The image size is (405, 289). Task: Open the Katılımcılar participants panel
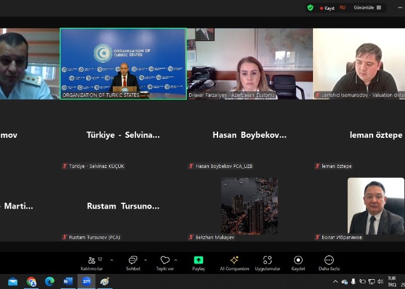pyautogui.click(x=92, y=261)
